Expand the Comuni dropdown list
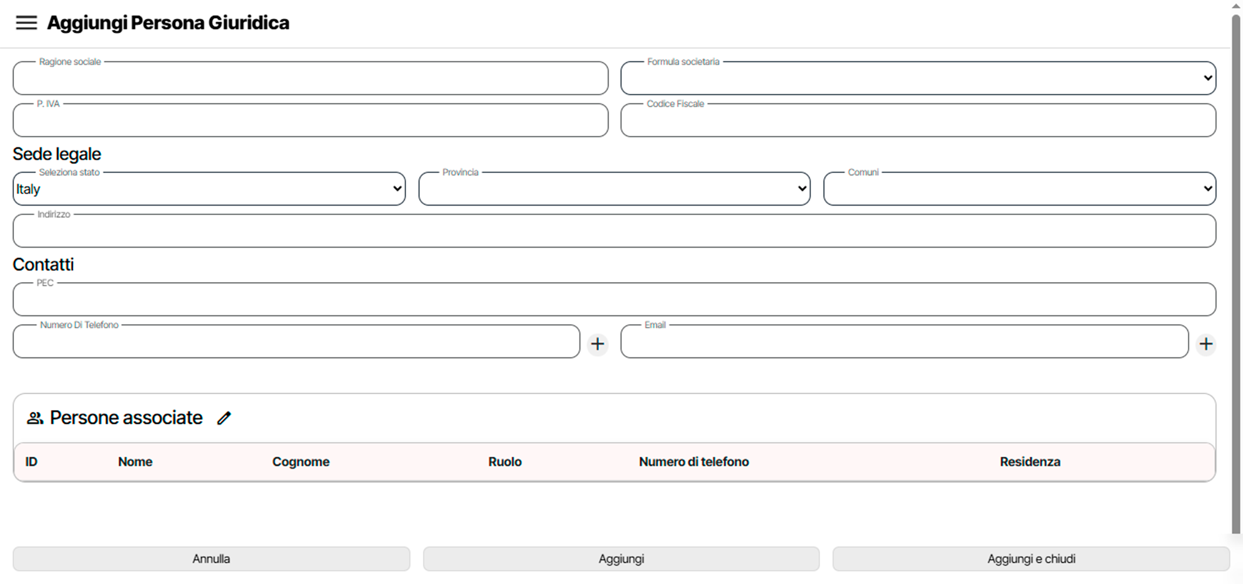This screenshot has width=1243, height=584. (x=1019, y=189)
